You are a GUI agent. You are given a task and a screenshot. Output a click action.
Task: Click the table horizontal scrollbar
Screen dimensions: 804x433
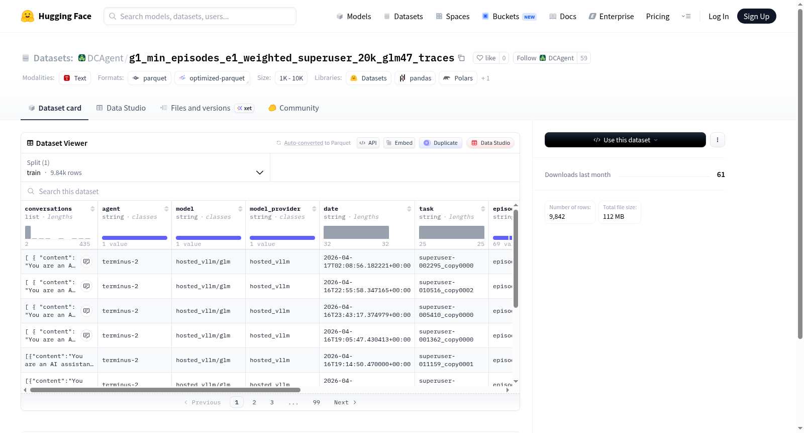165,390
